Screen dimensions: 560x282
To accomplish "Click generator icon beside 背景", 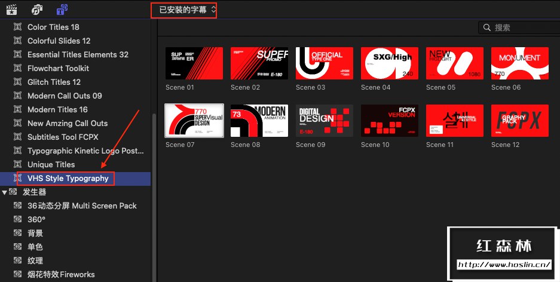I will [x=17, y=233].
